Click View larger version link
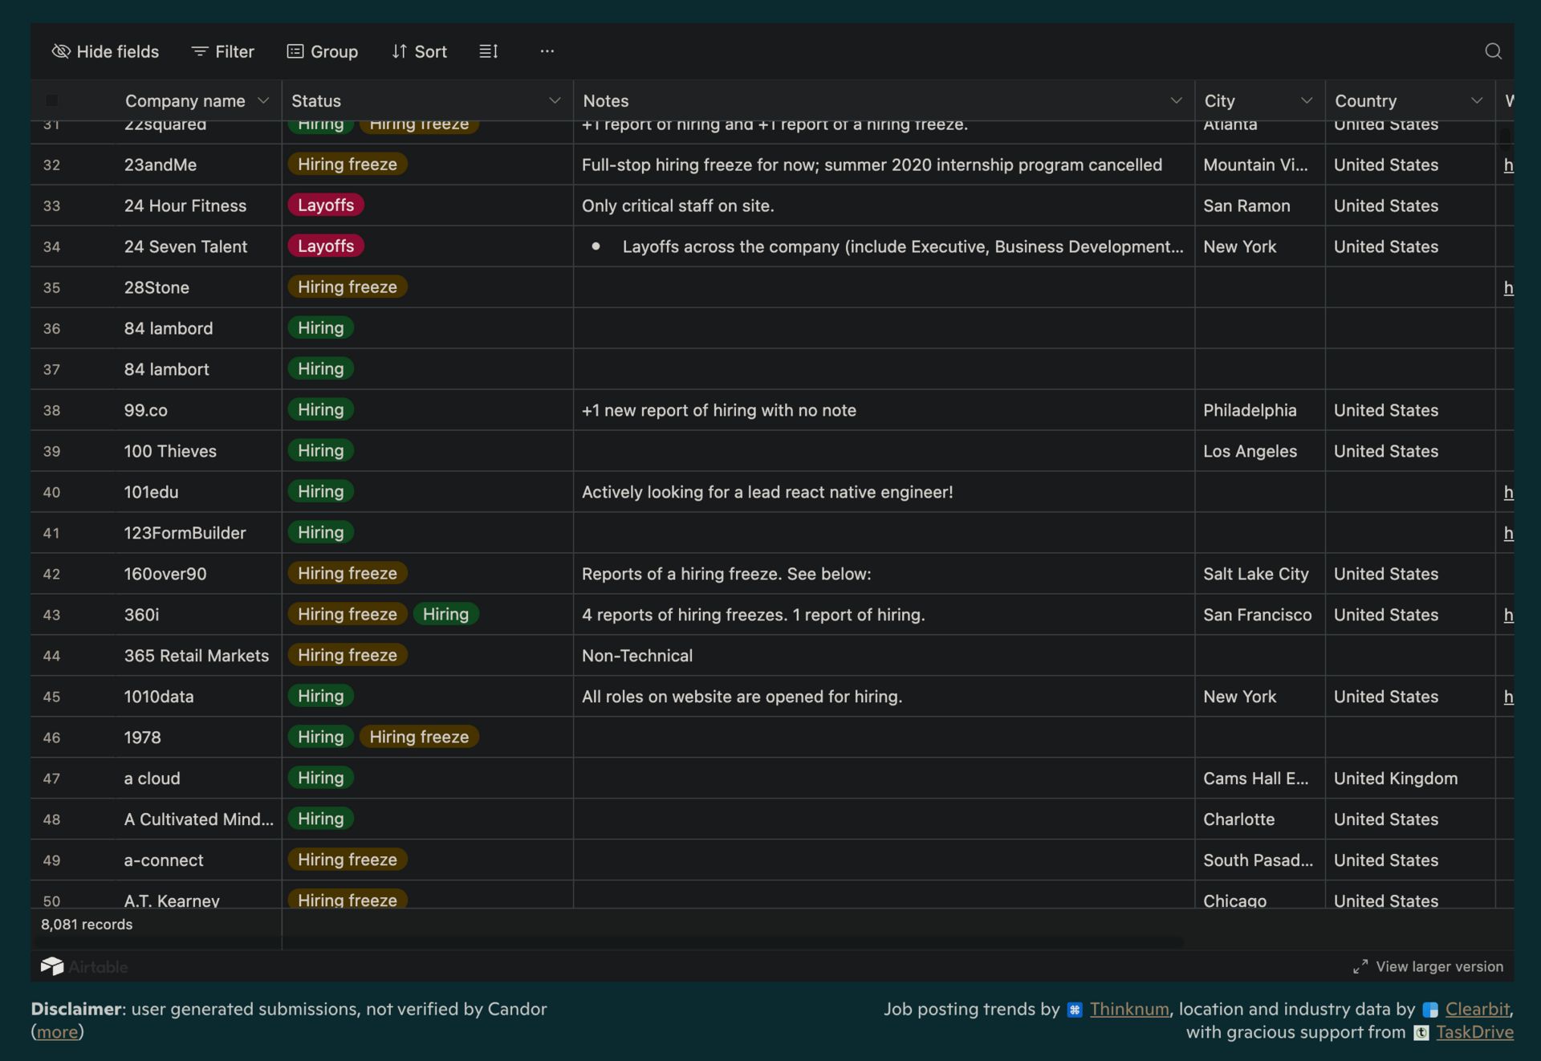The image size is (1541, 1061). 1439,966
